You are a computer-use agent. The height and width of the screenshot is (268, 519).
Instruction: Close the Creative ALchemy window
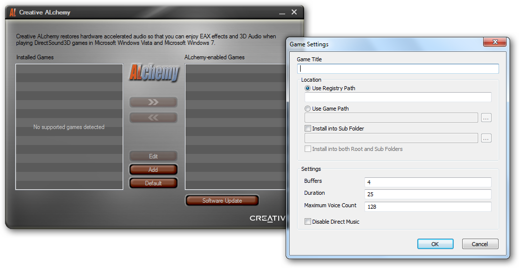[x=294, y=12]
